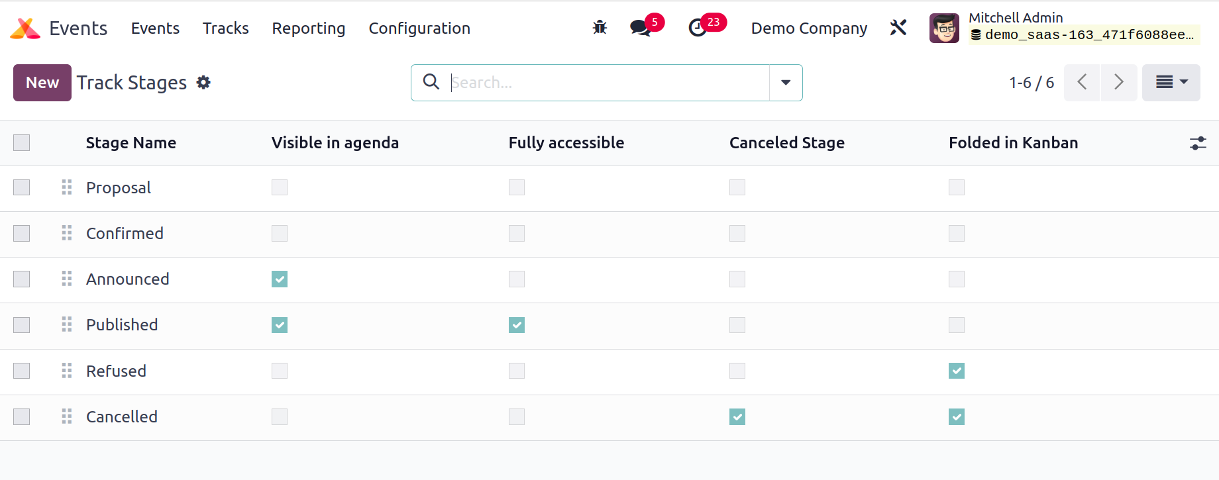Select the Published row checkbox
Screen dimensions: 1219x480
pyautogui.click(x=22, y=324)
